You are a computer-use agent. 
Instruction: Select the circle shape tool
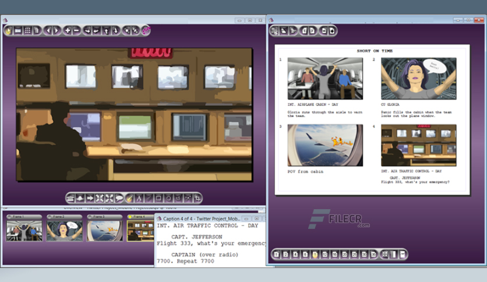168,198
